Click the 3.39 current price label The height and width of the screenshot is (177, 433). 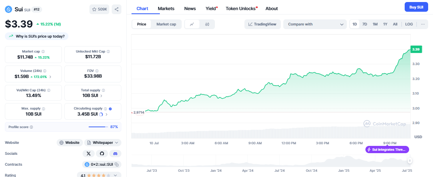click(x=416, y=50)
